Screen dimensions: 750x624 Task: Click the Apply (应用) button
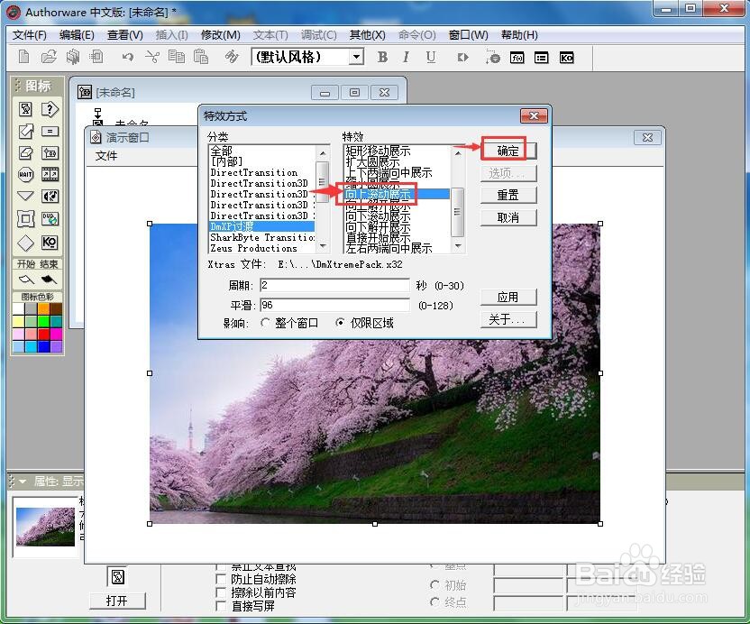click(x=508, y=298)
